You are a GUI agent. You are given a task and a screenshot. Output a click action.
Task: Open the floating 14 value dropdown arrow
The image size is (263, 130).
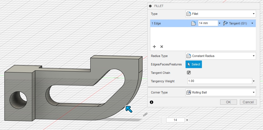click(x=187, y=120)
